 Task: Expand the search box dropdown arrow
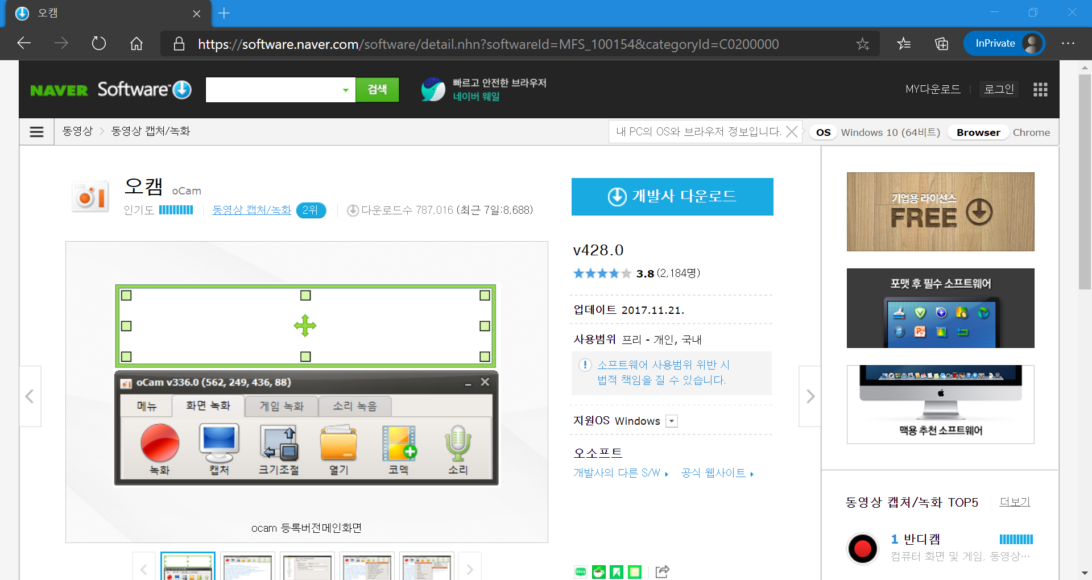coord(345,90)
